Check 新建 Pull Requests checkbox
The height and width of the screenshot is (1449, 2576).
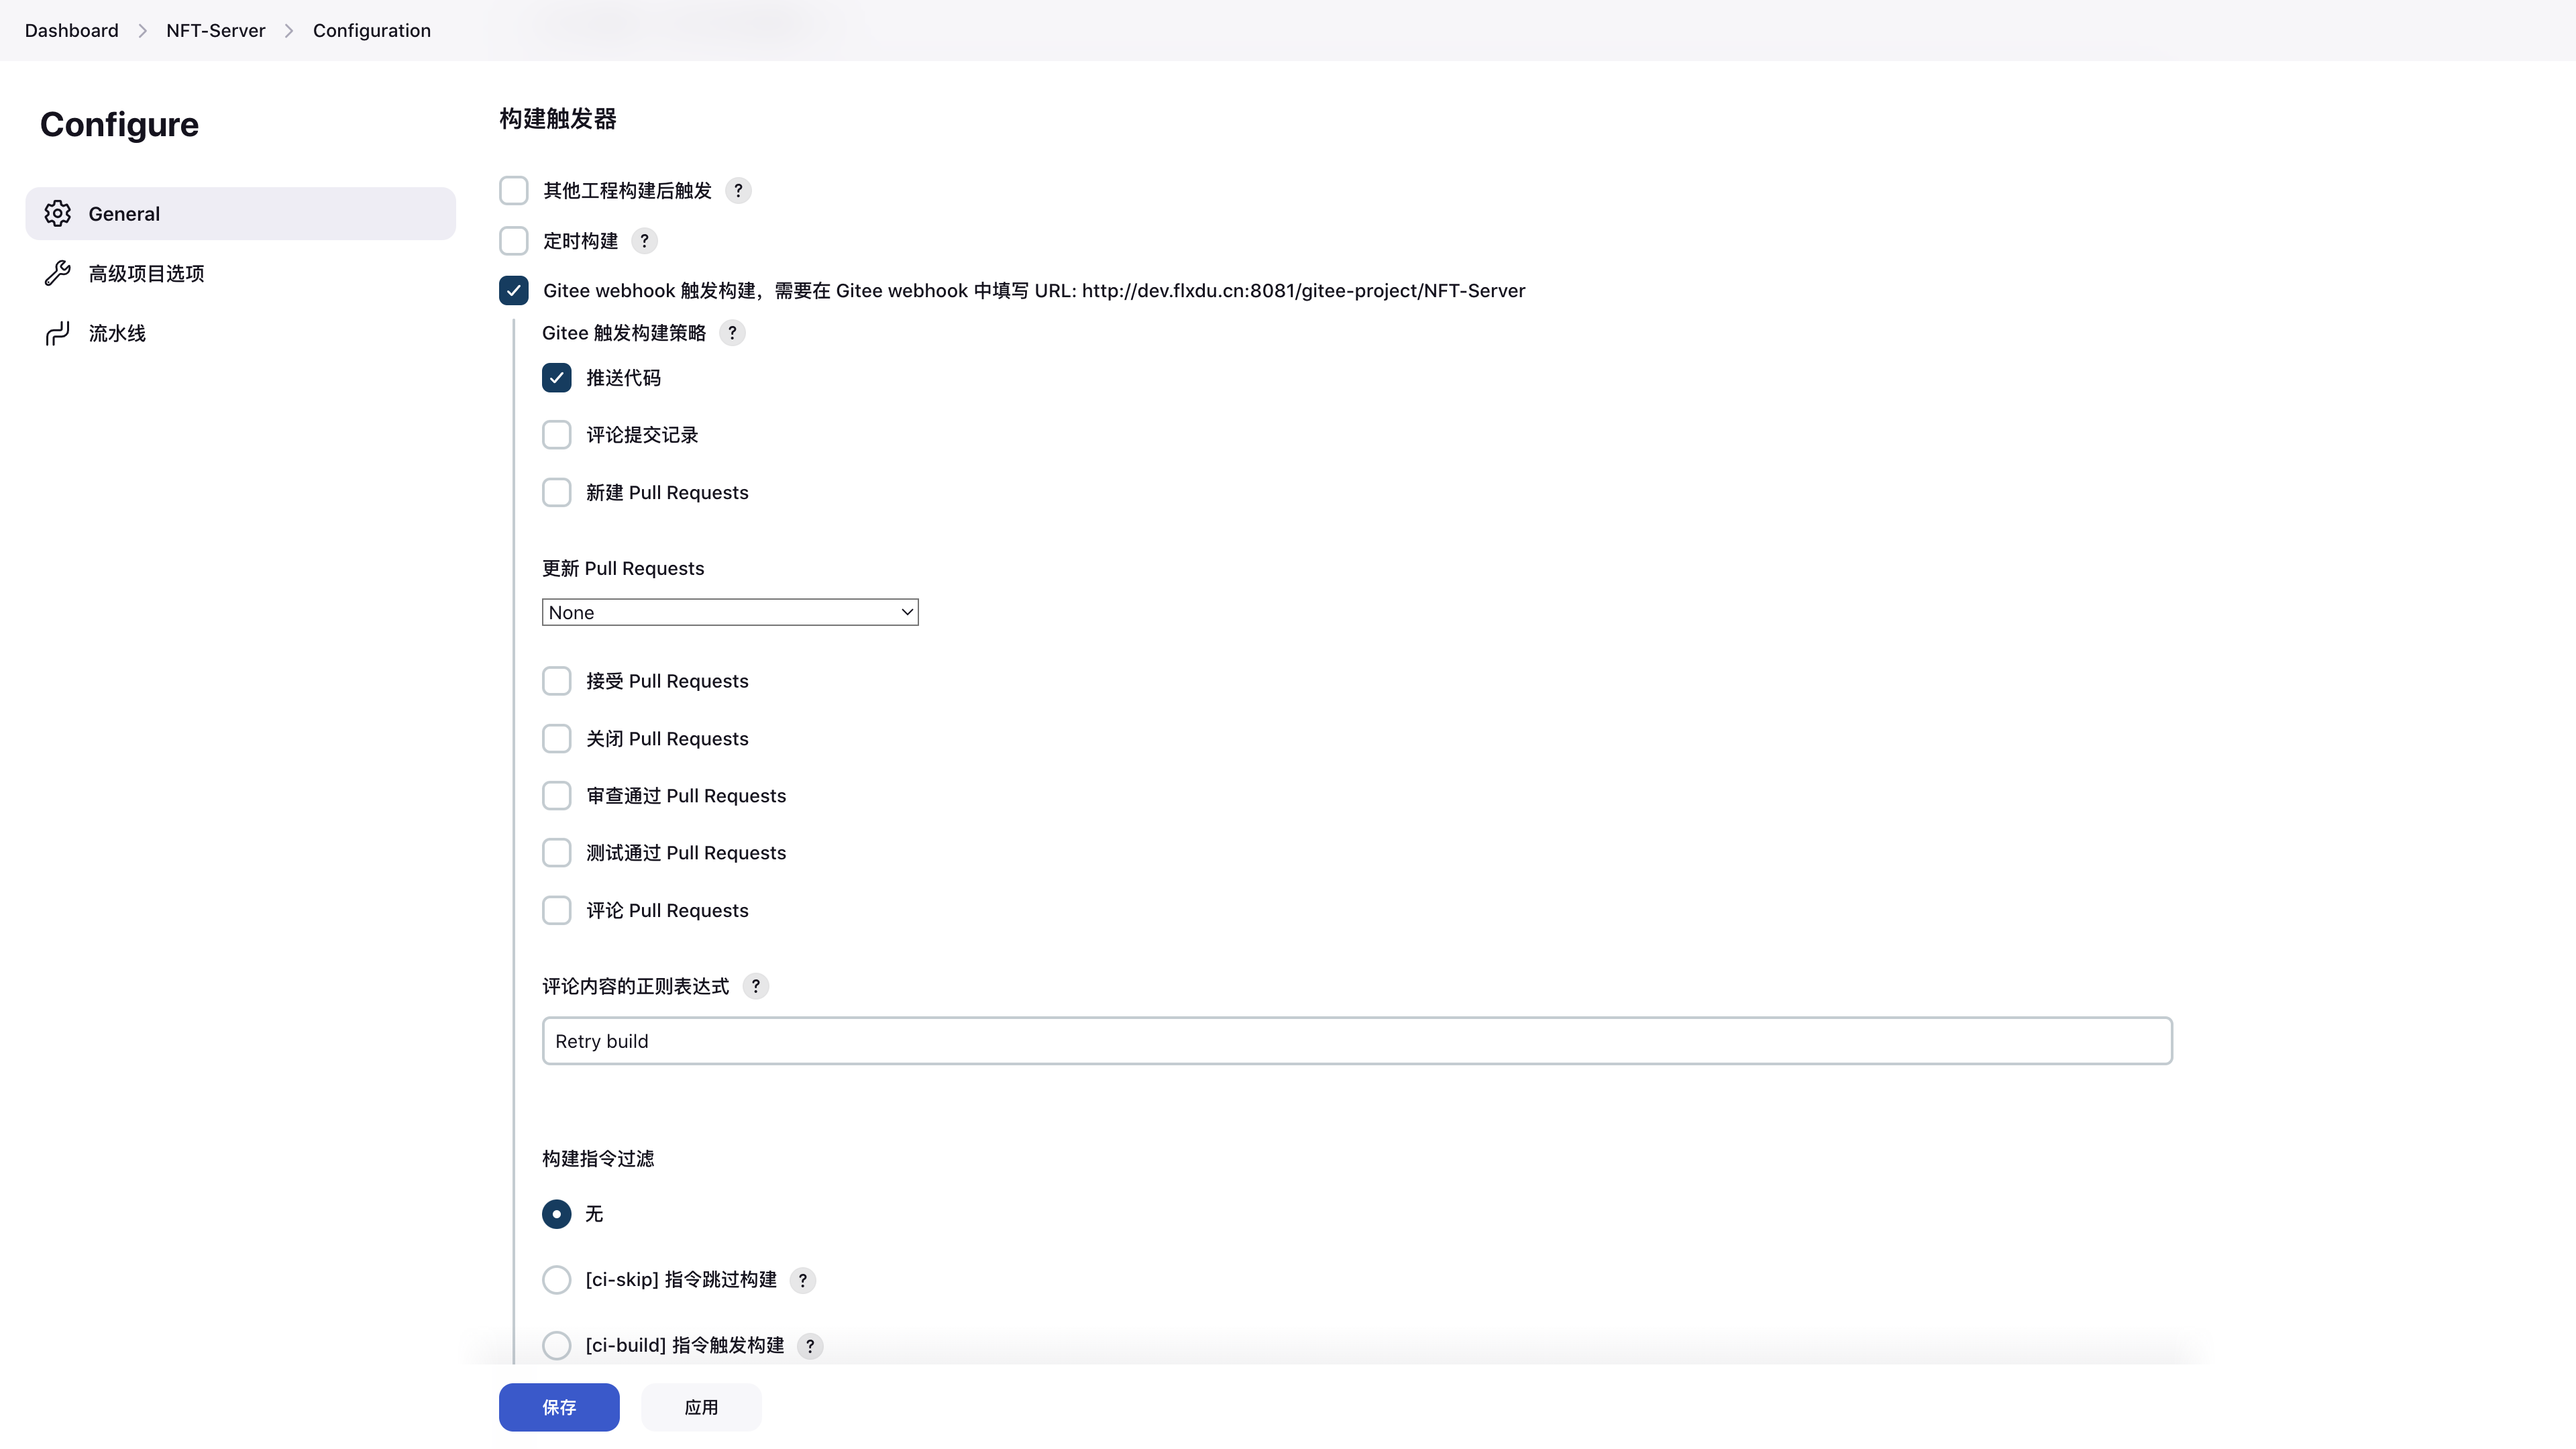[x=557, y=492]
